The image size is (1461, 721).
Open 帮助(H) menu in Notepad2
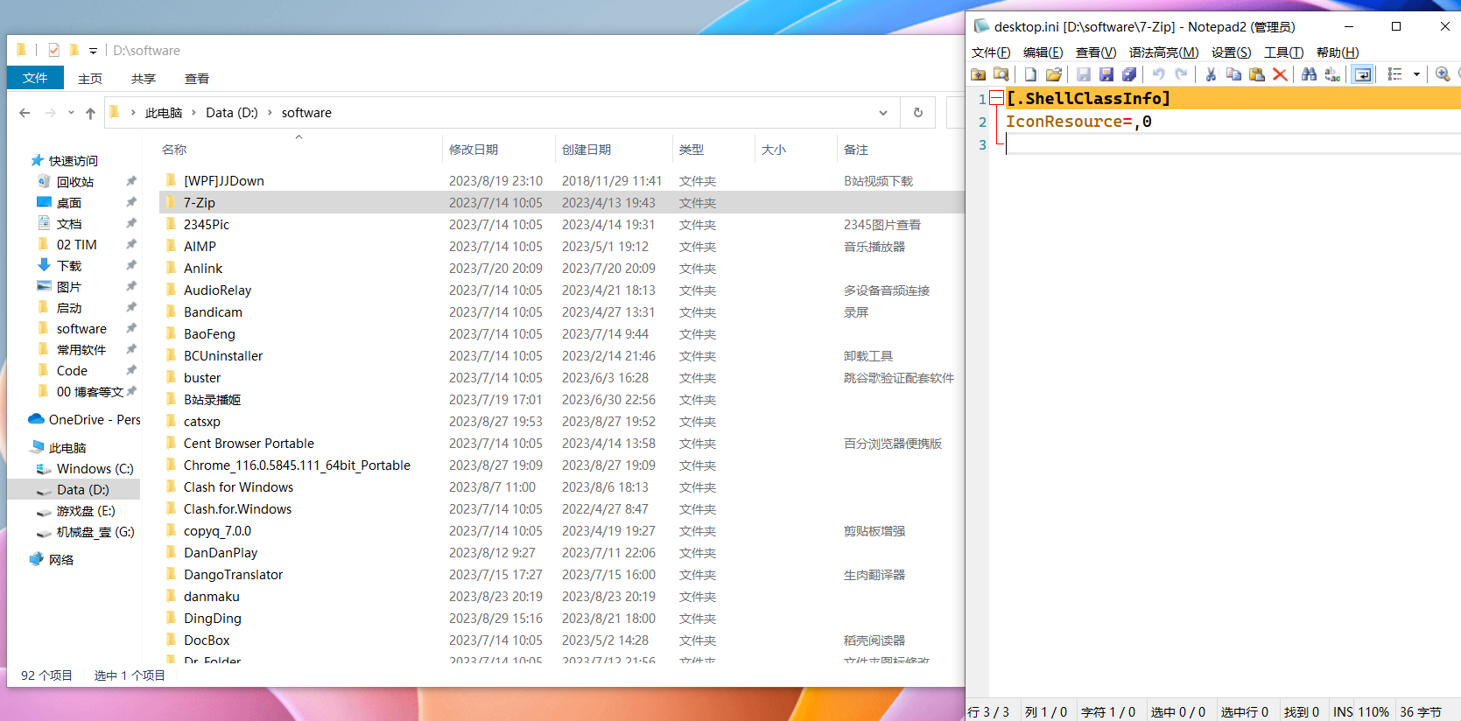(1338, 52)
